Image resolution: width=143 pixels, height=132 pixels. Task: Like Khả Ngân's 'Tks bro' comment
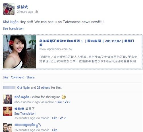pos(59,102)
